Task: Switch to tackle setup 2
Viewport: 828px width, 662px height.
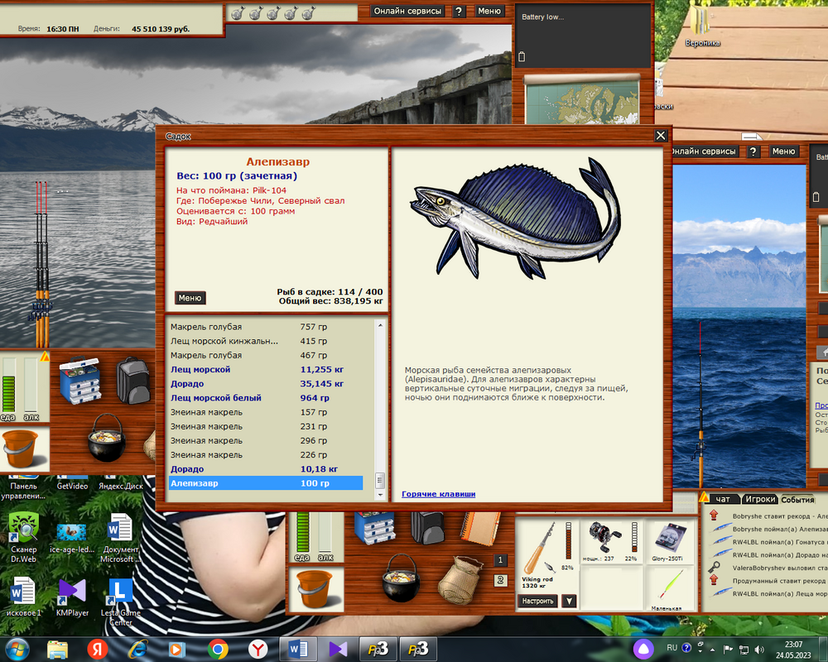Action: pos(499,580)
